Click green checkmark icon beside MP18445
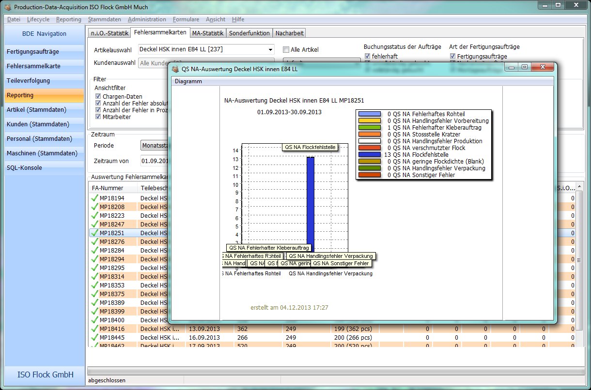The width and height of the screenshot is (591, 390). [94, 338]
